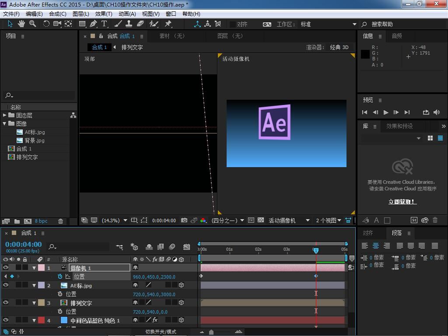Click the timeline zoom slider handle
The image size is (448, 336).
pyautogui.click(x=211, y=332)
